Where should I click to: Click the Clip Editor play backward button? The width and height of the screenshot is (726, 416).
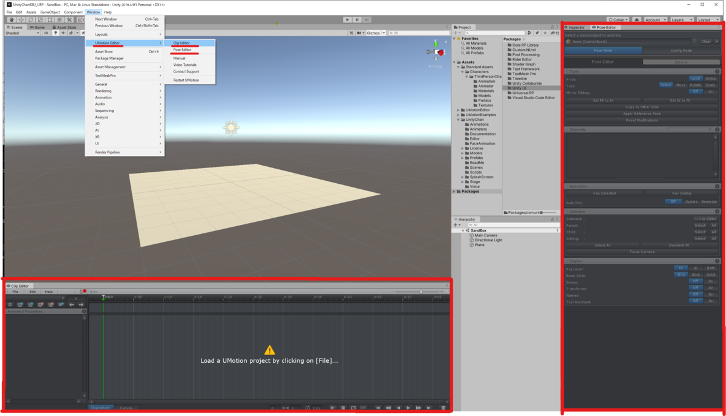pyautogui.click(x=398, y=408)
